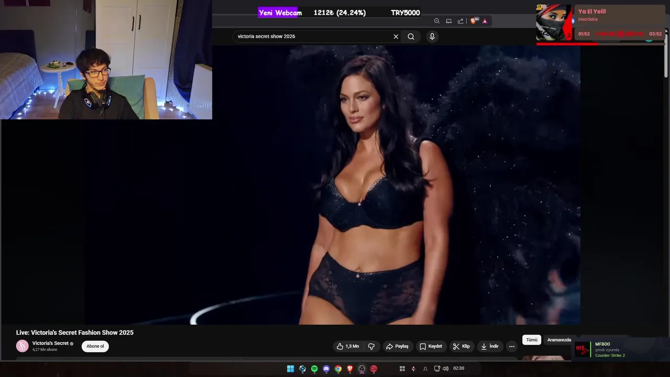Clear the YouTube search box text

396,37
